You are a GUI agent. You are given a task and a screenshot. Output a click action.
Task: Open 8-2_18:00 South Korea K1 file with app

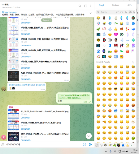coord(26,118)
